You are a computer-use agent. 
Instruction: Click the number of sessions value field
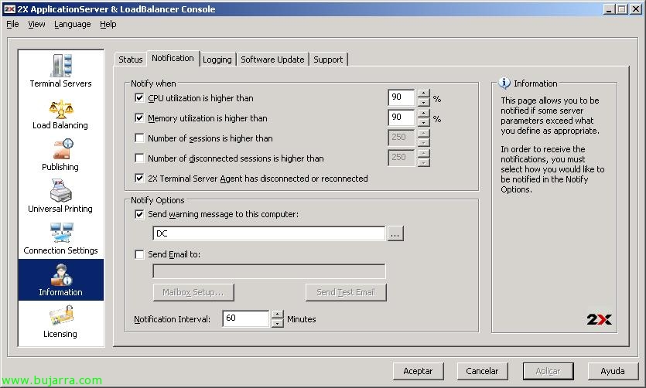pyautogui.click(x=402, y=138)
